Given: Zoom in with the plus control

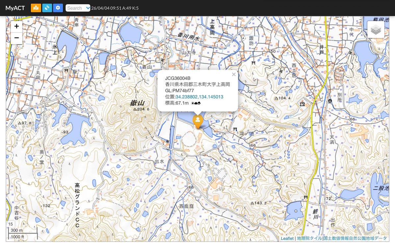Looking at the screenshot, I should [16, 26].
